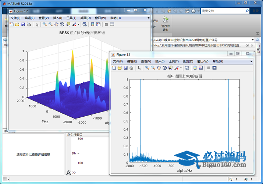This screenshot has height=184, width=263.
Task: Toggle Insert Colorbar in Figure 12 toolbar
Action: (x=93, y=25)
